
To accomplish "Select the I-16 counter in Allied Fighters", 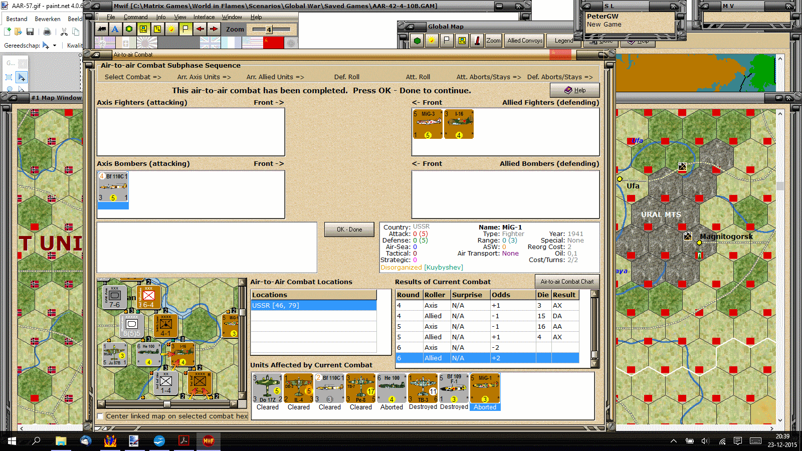I will point(459,124).
